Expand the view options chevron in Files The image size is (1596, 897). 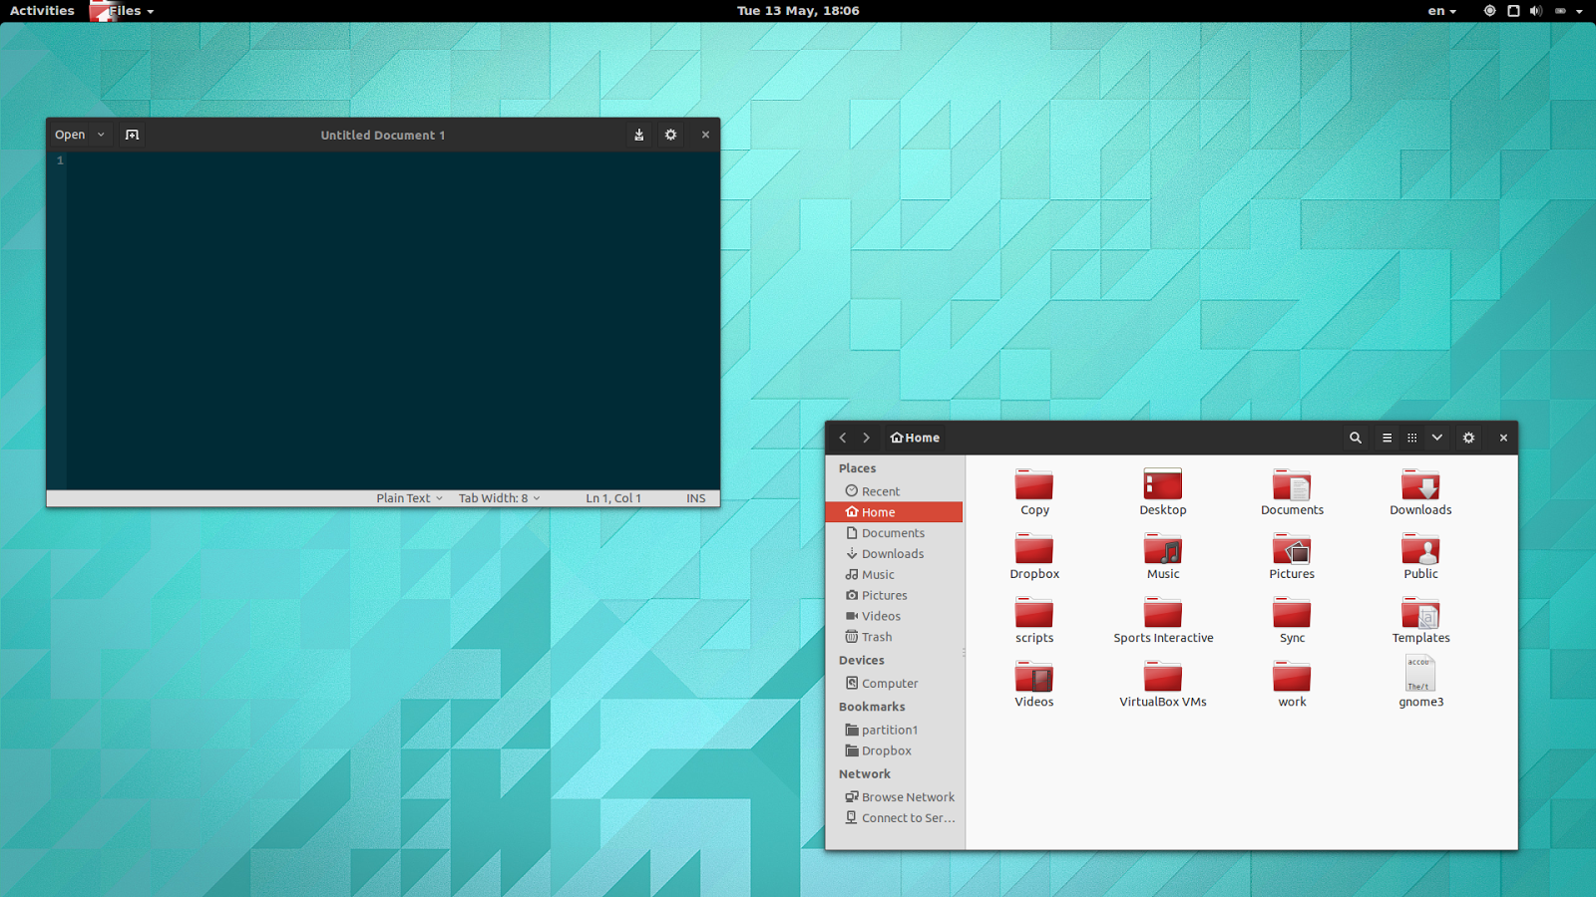click(1436, 438)
